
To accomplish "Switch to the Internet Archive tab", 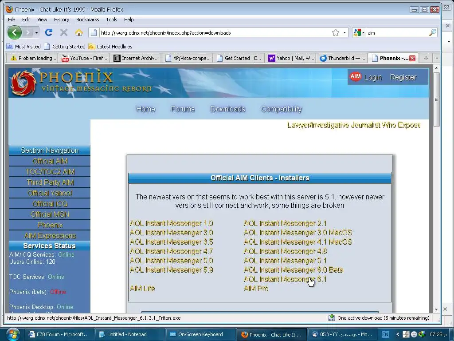I will [x=136, y=58].
